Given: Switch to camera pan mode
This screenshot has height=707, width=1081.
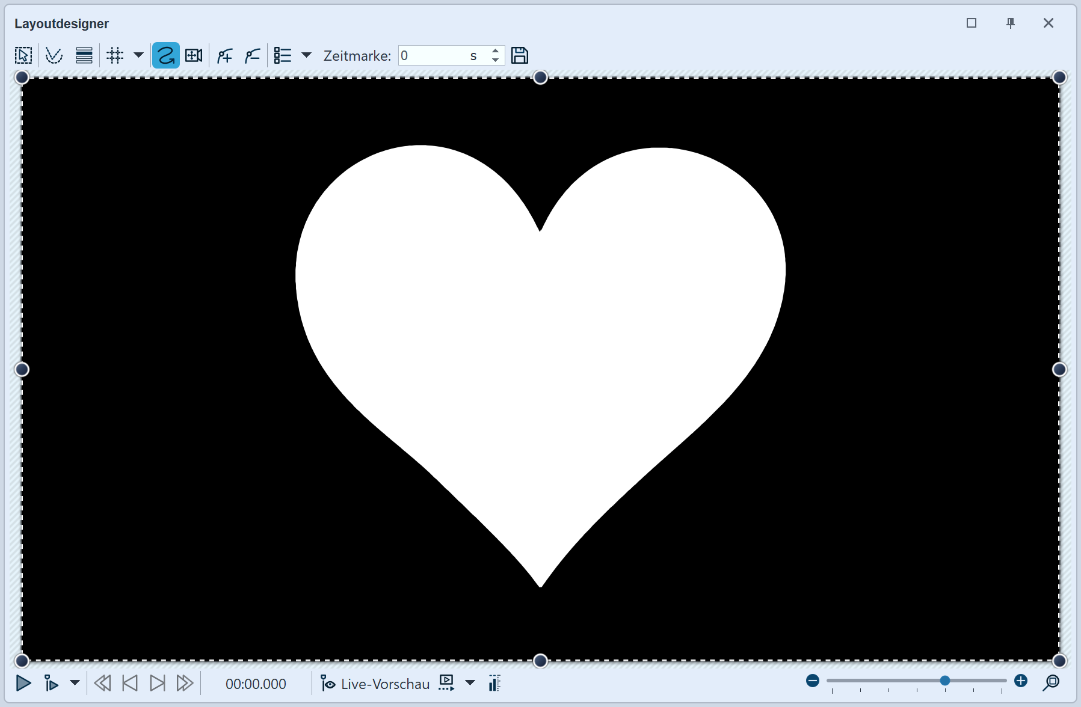Looking at the screenshot, I should [194, 56].
